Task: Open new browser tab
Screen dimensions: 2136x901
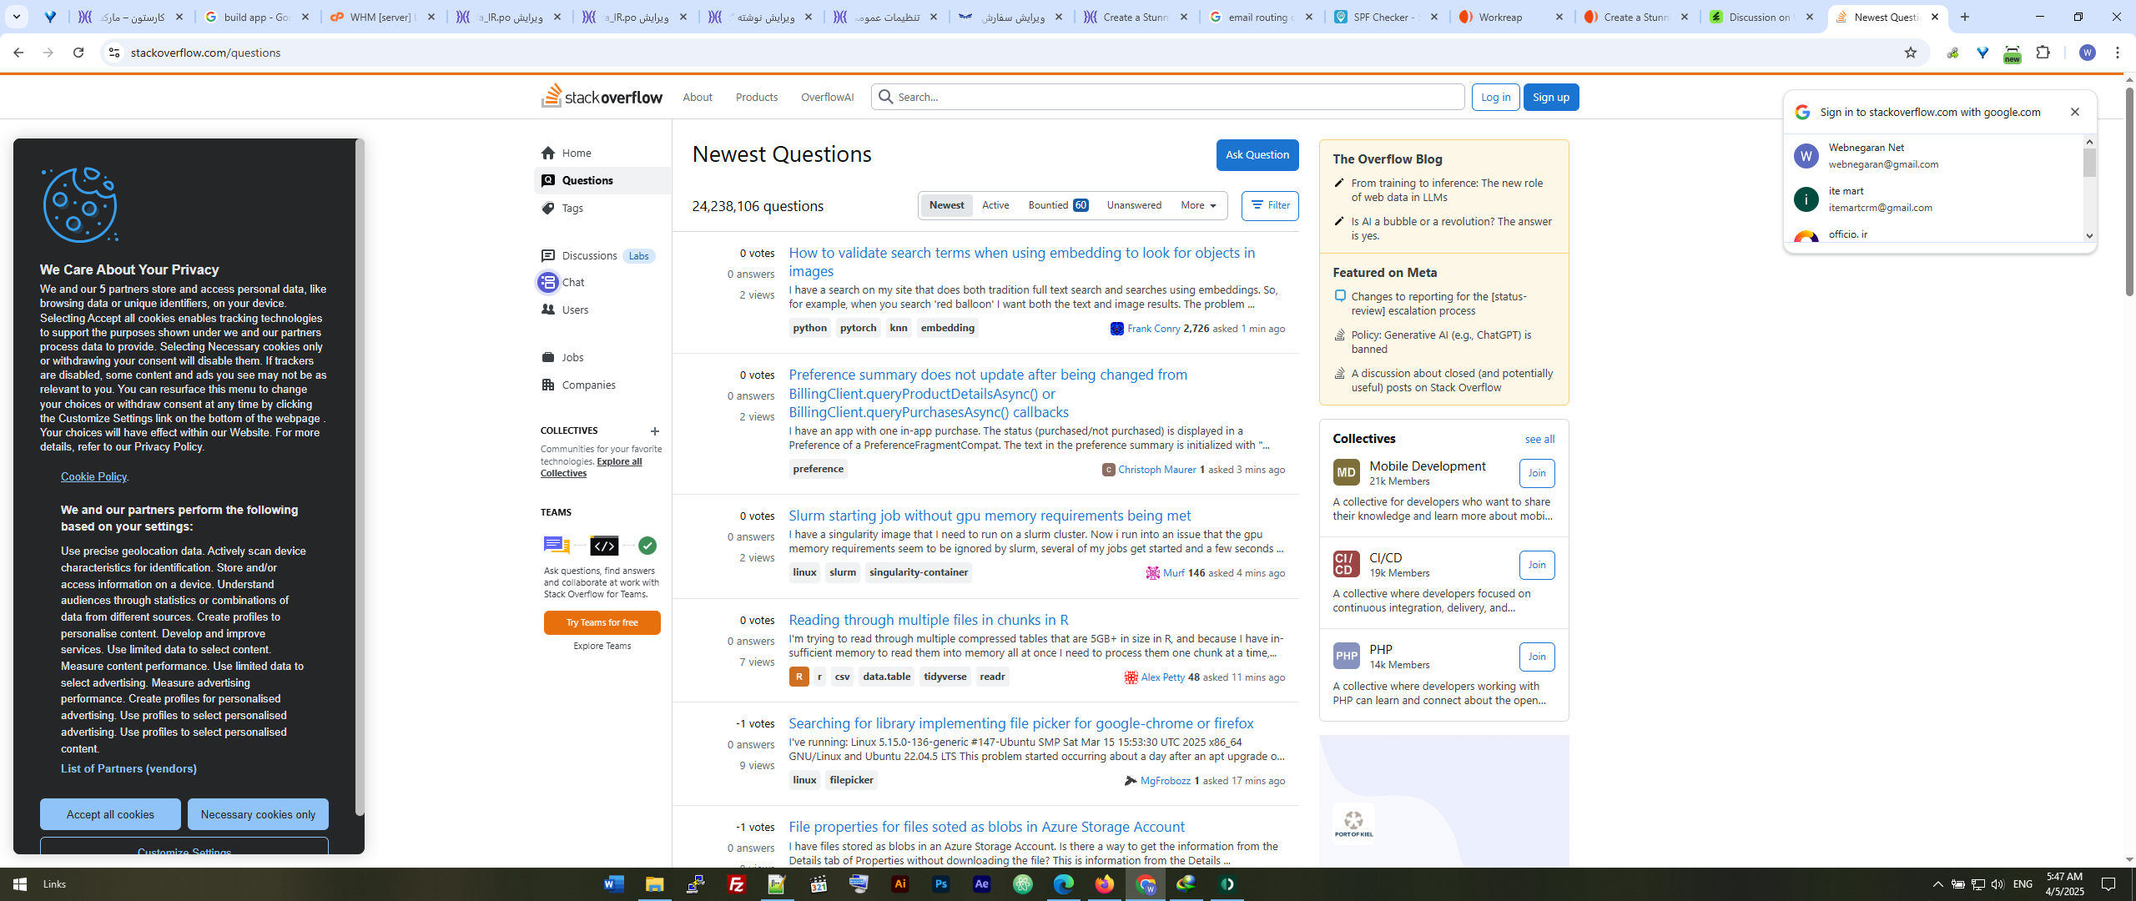Action: pos(1965,17)
